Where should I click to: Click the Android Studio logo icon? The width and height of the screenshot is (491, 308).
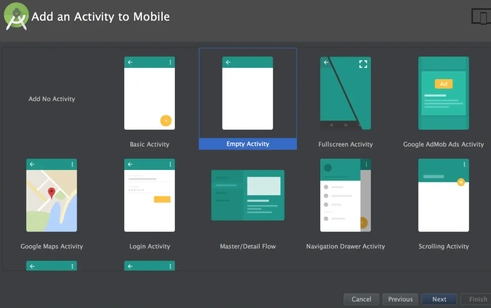16,16
